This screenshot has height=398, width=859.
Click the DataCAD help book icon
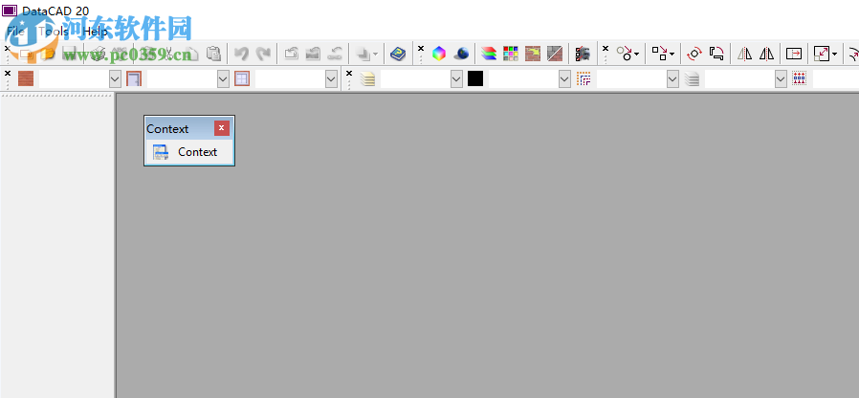[x=398, y=54]
